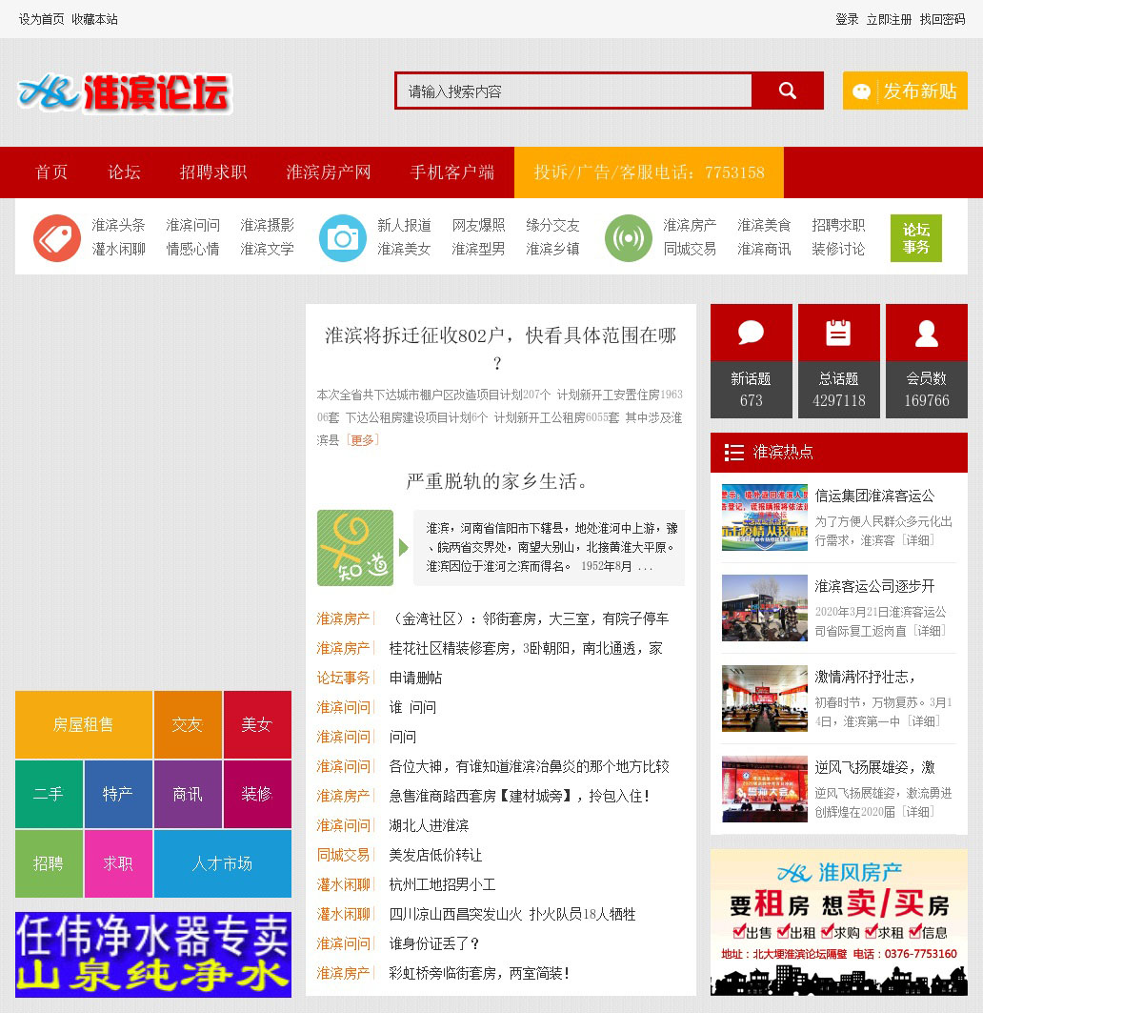Image resolution: width=1143 pixels, height=1013 pixels.
Task: Click the speech bubble new topics icon
Action: coord(751,333)
